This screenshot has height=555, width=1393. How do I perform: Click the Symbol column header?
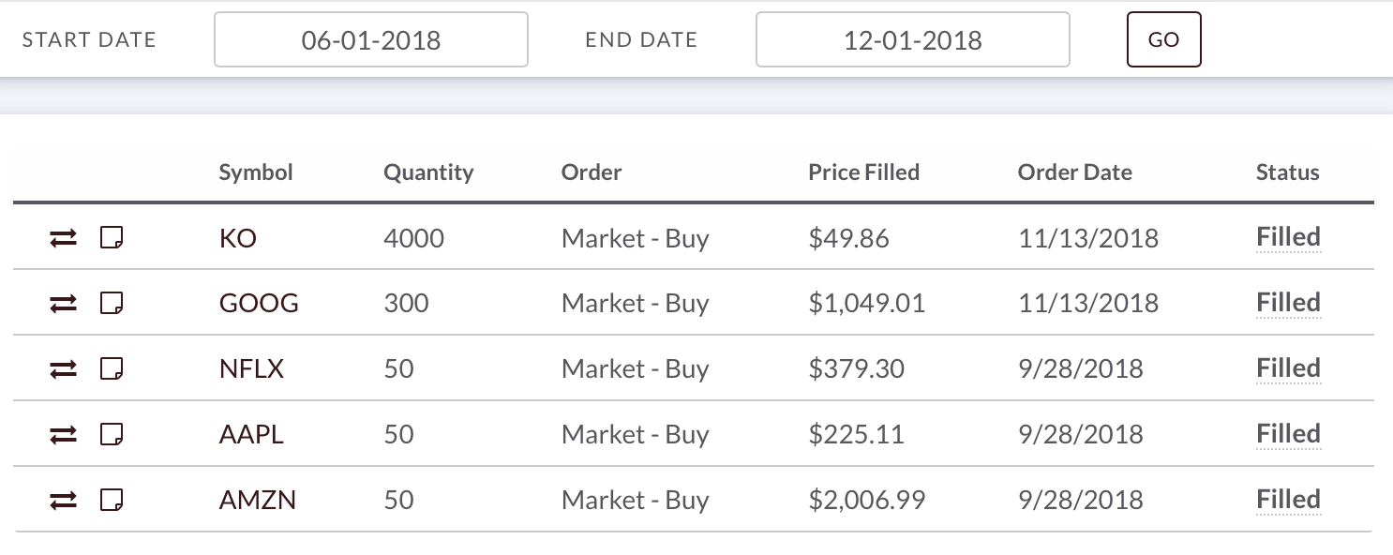coord(256,172)
